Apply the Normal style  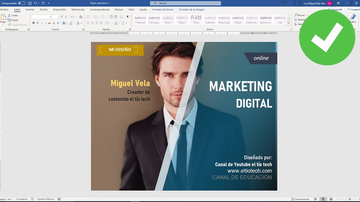(x=140, y=20)
